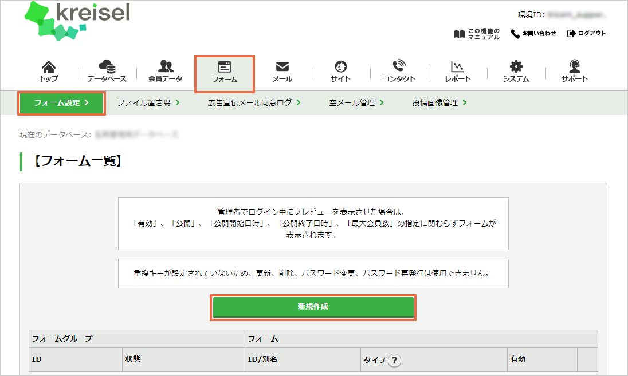Click the フォーム設定 chevron arrow
The image size is (628, 376).
[87, 103]
